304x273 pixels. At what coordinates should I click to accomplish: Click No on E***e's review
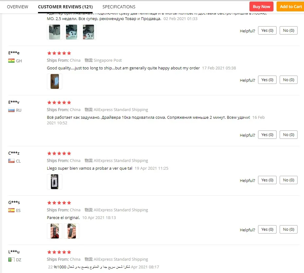[289, 80]
